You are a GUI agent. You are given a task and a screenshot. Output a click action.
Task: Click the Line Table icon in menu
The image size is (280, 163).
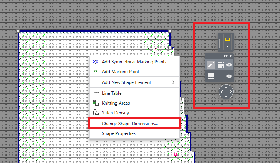[95, 93]
